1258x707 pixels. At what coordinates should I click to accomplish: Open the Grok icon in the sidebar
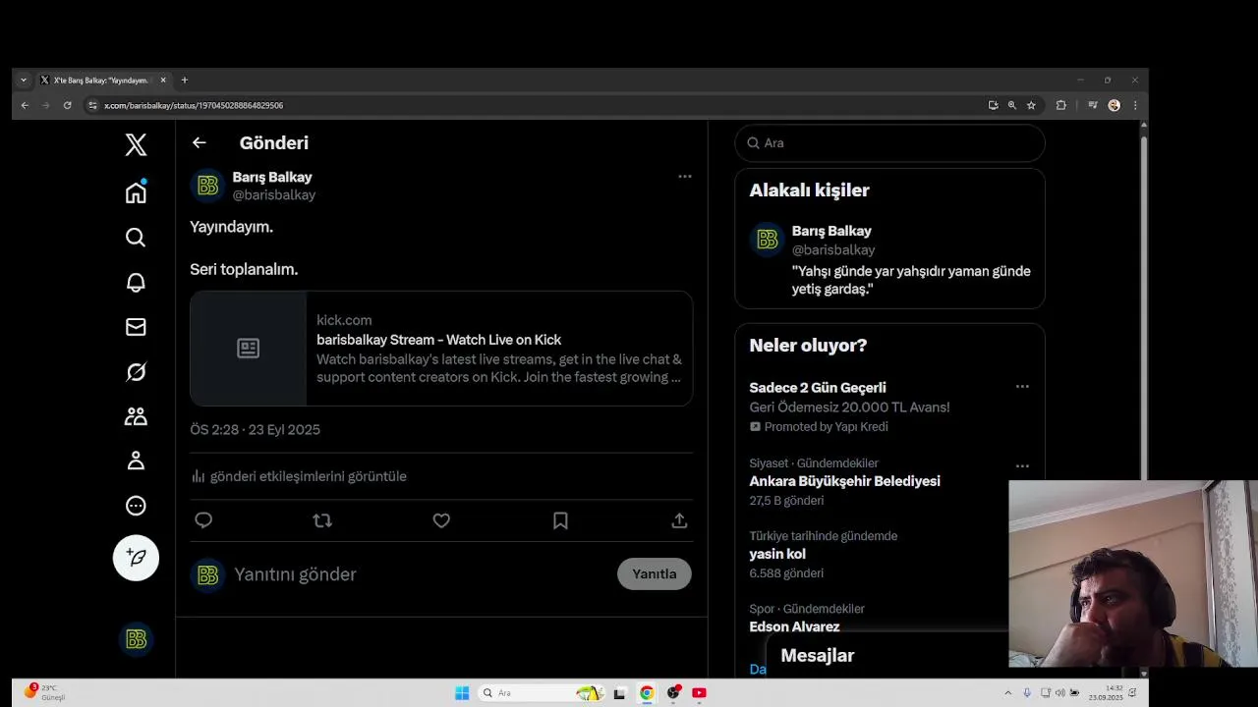coord(136,372)
